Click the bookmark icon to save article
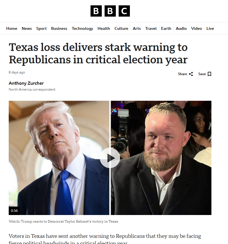The width and height of the screenshot is (228, 244). (209, 74)
